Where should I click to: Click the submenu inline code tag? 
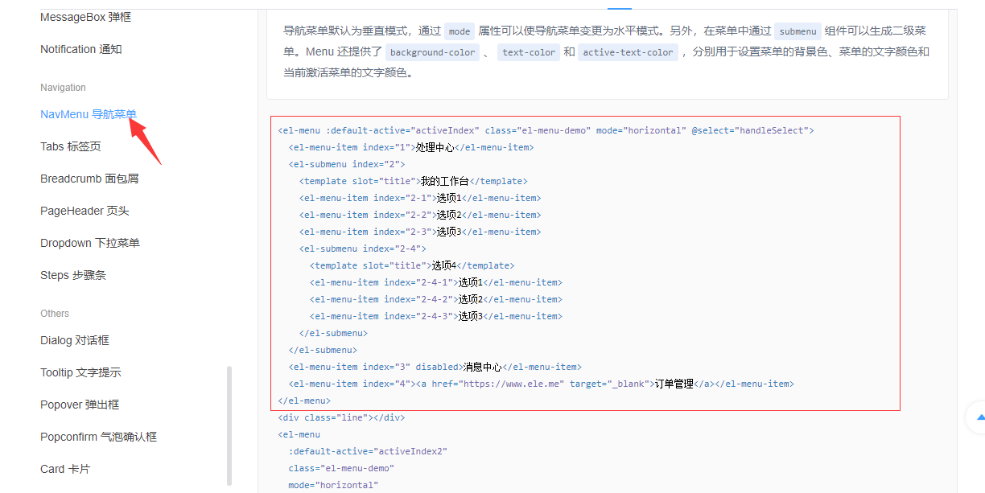[797, 31]
